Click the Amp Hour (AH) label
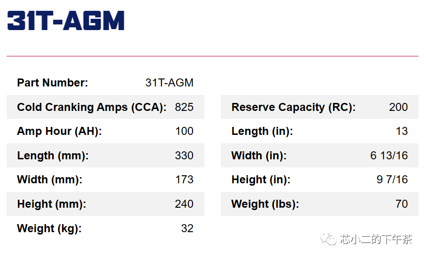The height and width of the screenshot is (258, 426). pyautogui.click(x=59, y=131)
